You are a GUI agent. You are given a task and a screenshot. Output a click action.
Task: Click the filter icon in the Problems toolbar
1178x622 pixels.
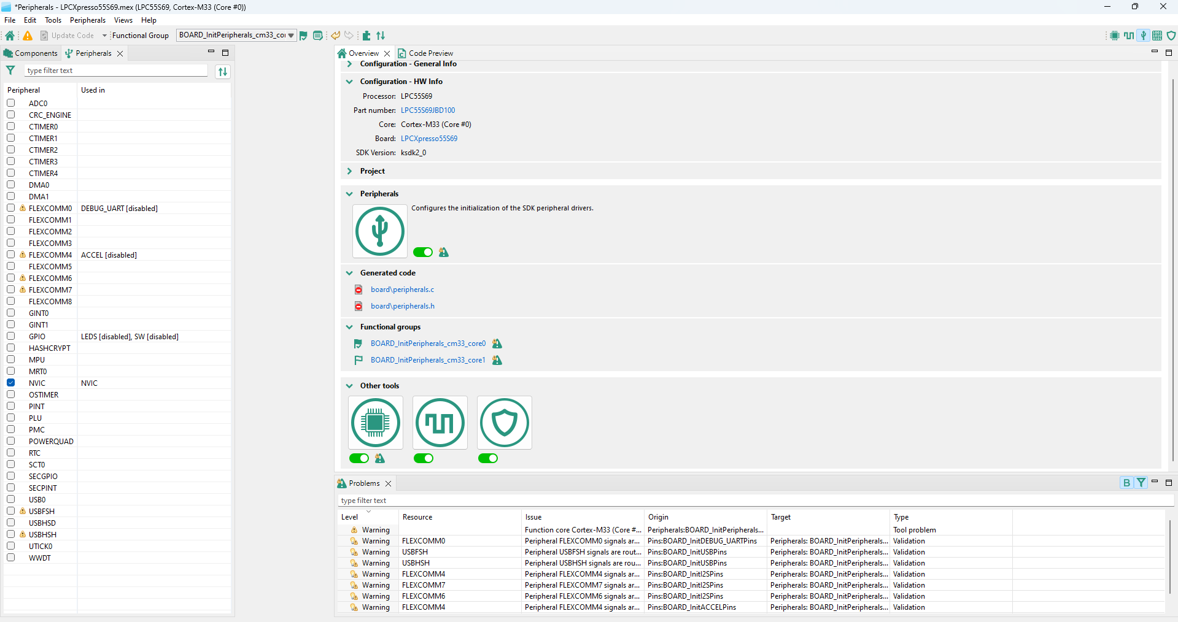click(1141, 483)
